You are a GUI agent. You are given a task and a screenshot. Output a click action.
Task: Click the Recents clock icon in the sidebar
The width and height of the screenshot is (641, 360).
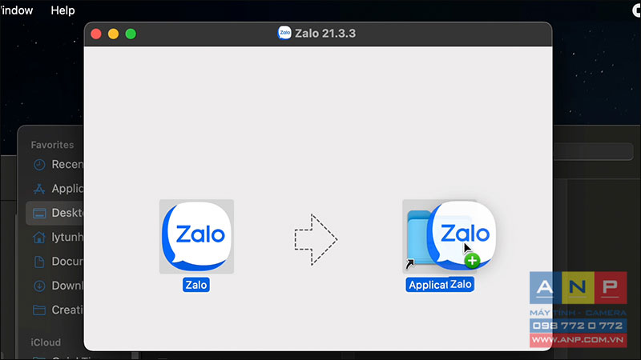39,165
